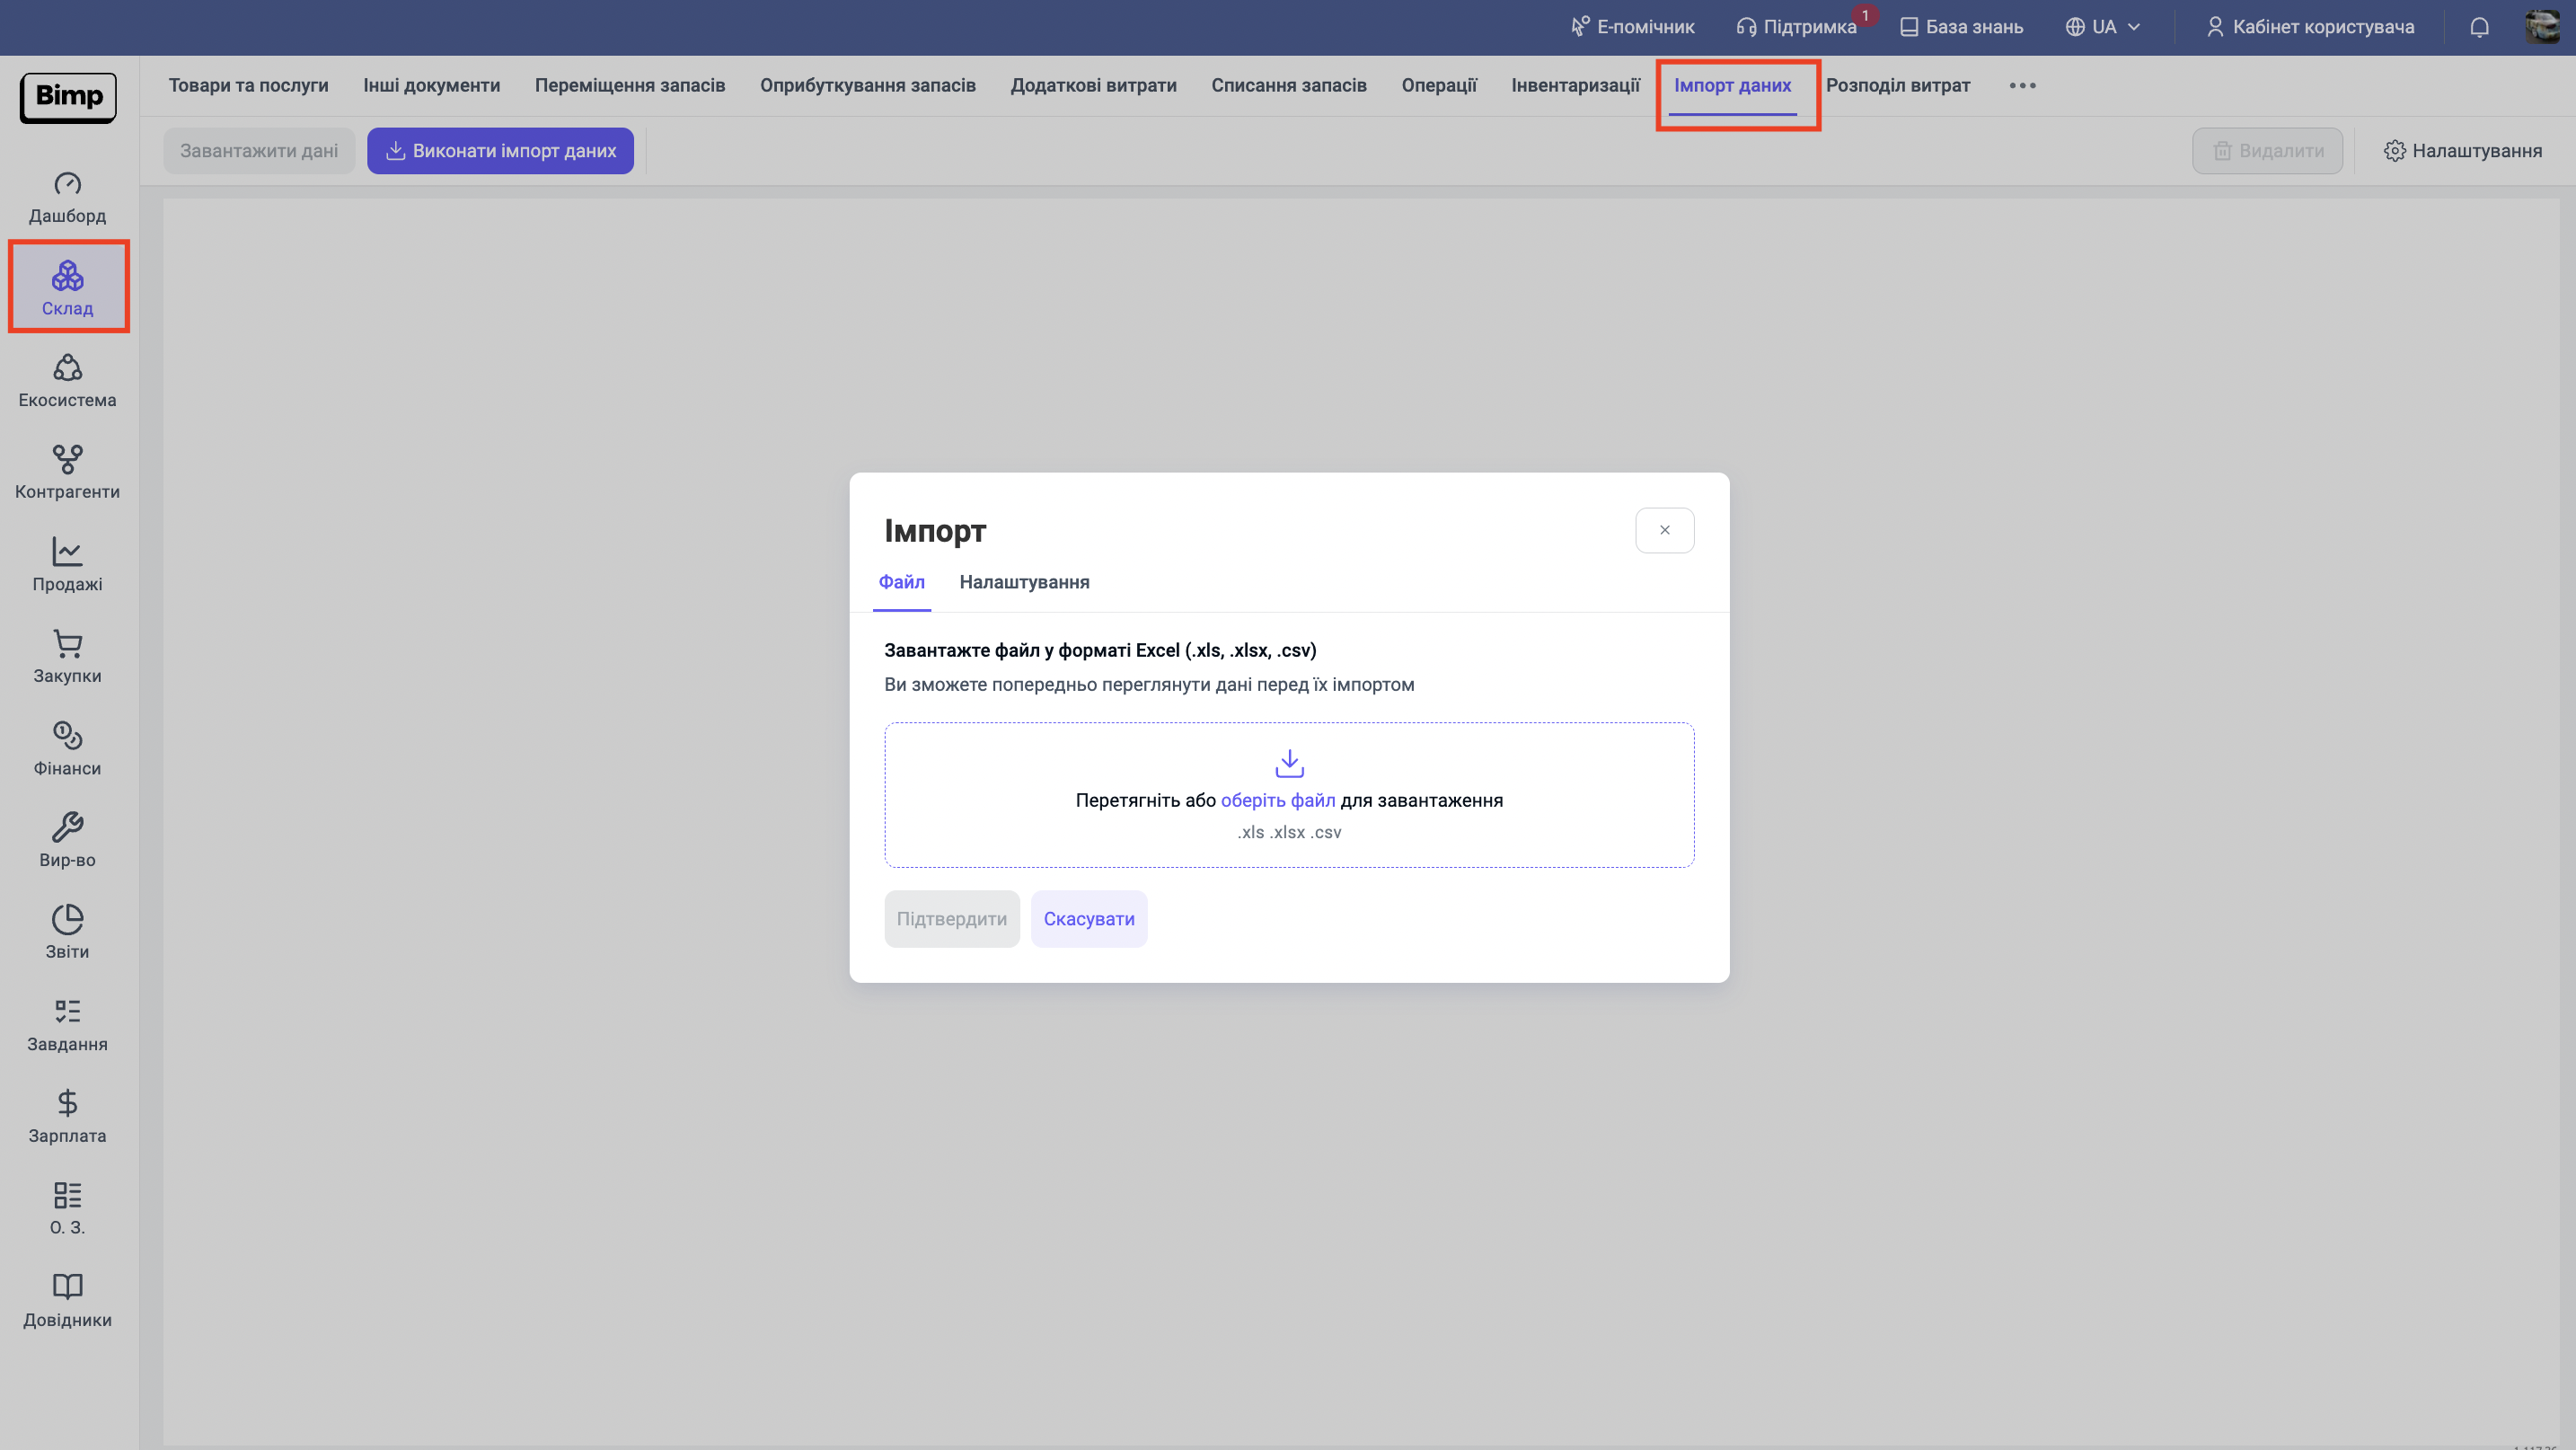Close the Імпорт dialog with X

(x=1664, y=530)
